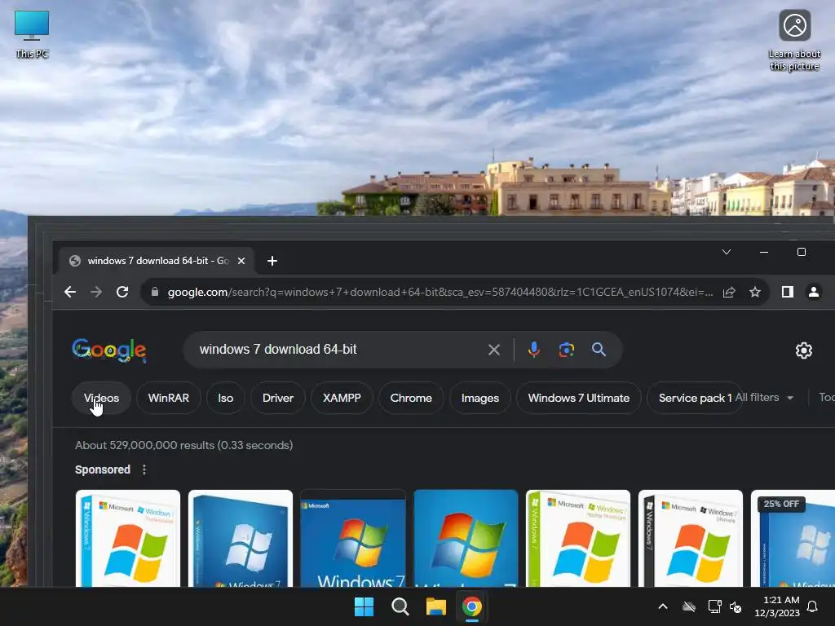Open black Windows 7 Ultimate product
This screenshot has height=626, width=835.
tap(691, 538)
